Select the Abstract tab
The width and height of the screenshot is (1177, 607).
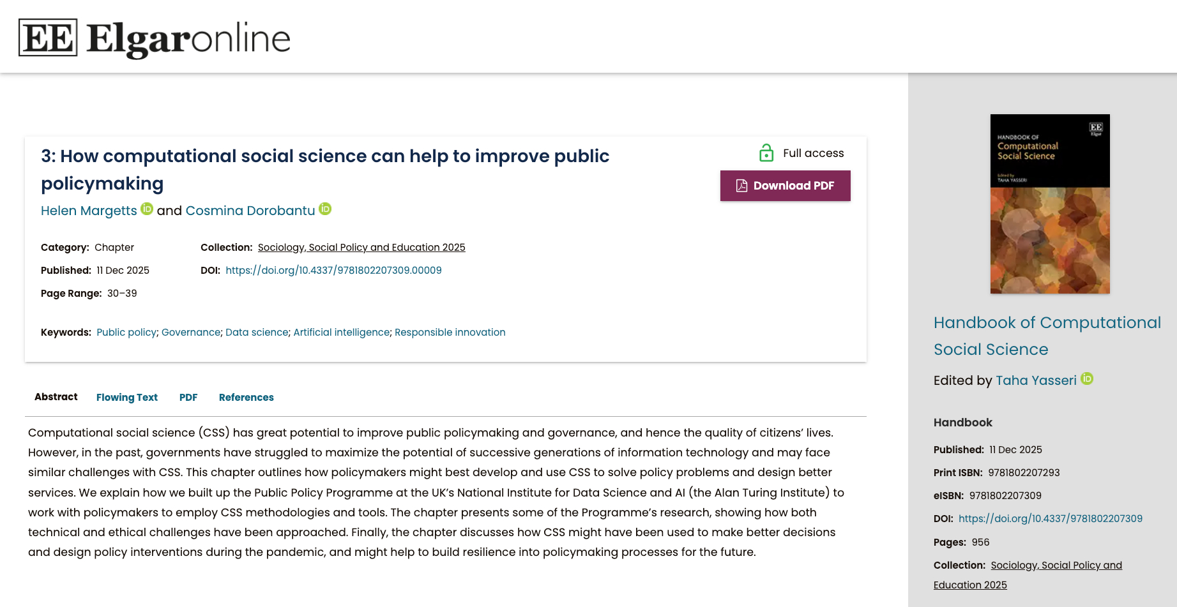56,396
